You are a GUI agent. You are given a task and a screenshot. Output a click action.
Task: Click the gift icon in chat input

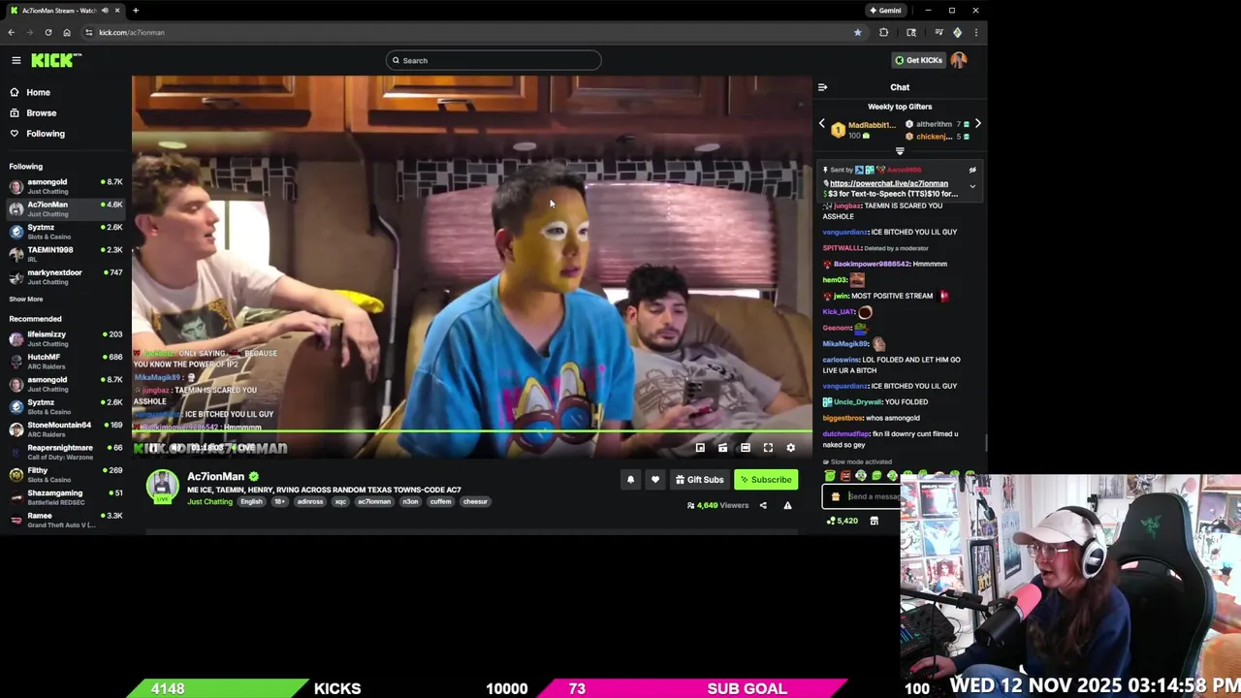pyautogui.click(x=836, y=496)
